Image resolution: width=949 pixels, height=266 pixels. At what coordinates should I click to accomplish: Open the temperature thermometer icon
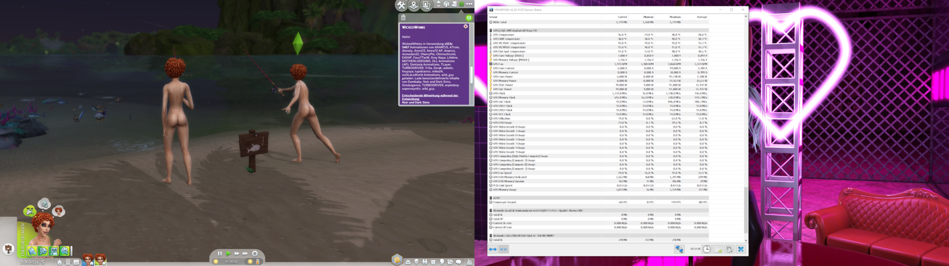pos(258,262)
